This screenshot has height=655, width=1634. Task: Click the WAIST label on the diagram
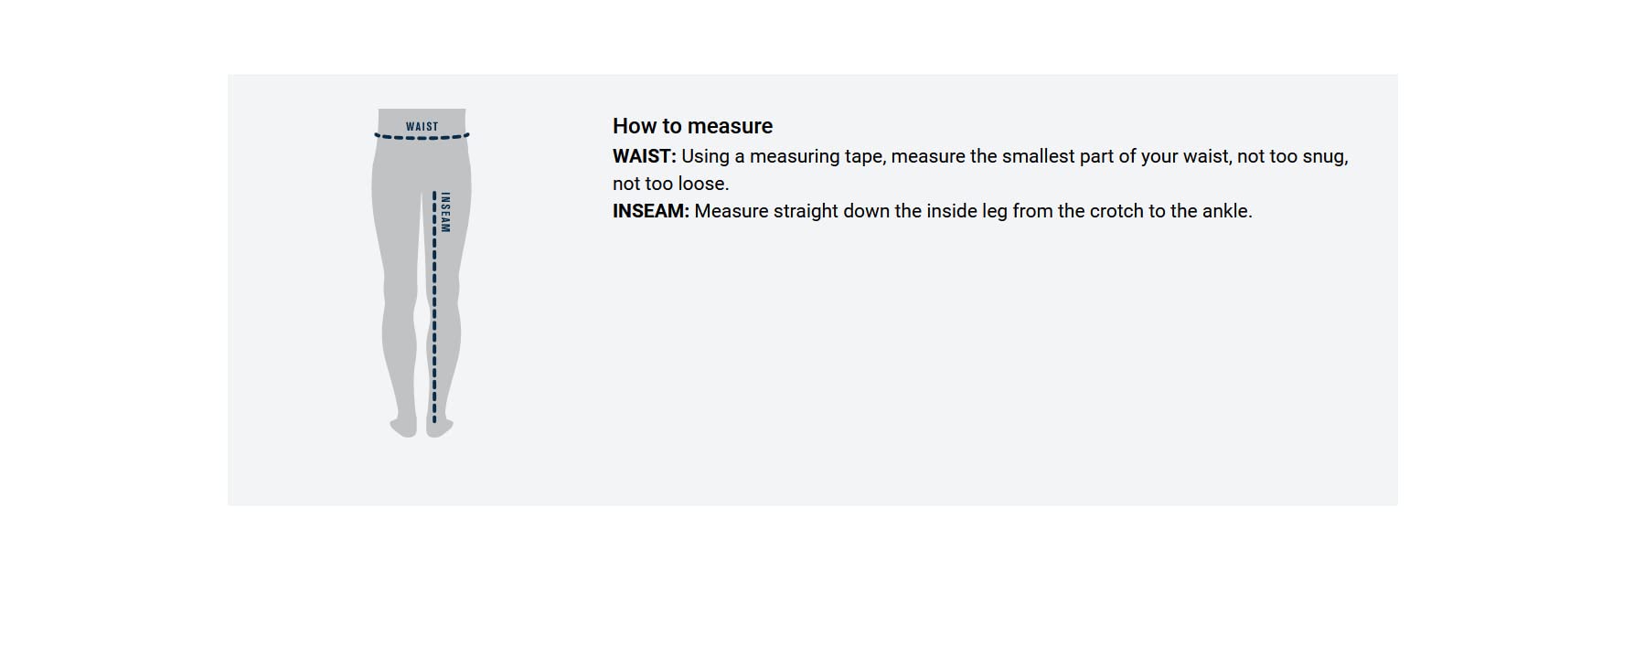tap(422, 126)
